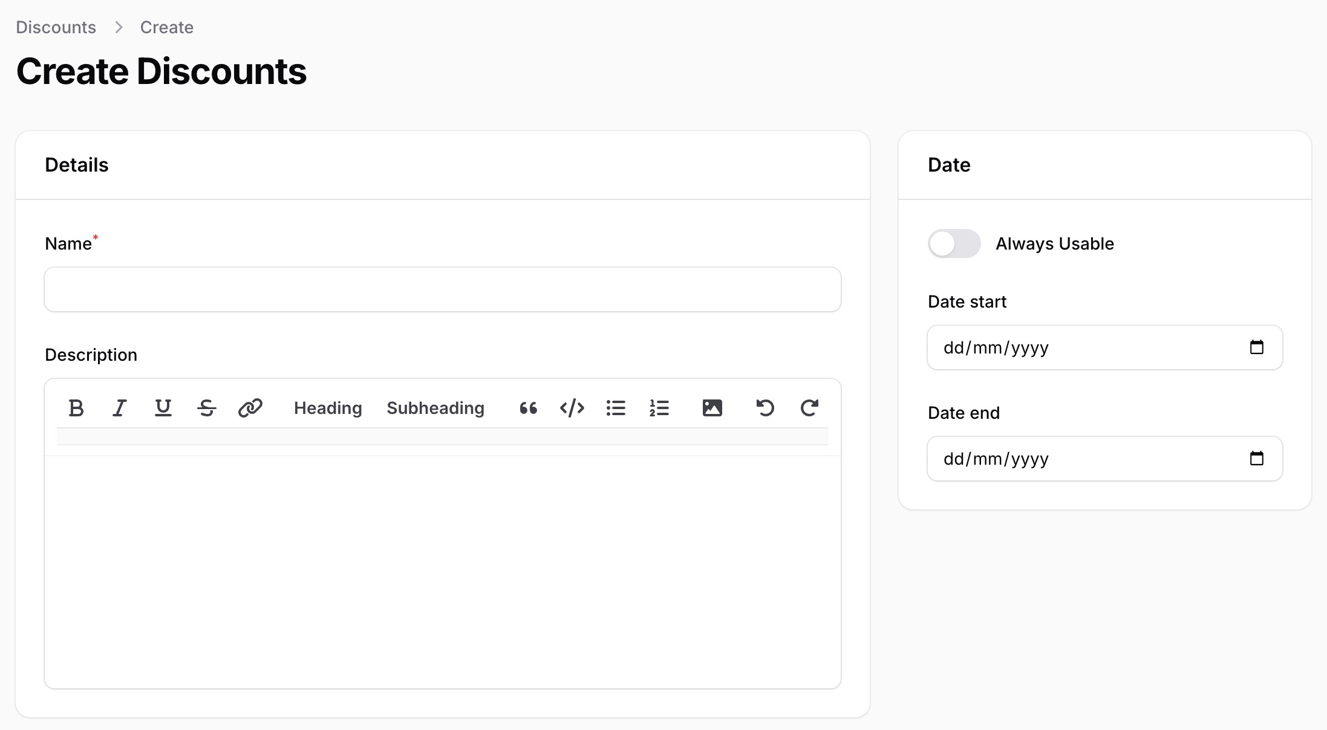The width and height of the screenshot is (1327, 730).
Task: Click the Always Usable label text
Action: click(x=1055, y=244)
